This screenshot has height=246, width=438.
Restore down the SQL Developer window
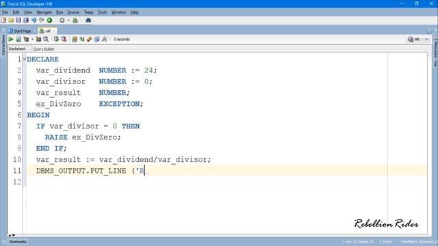pyautogui.click(x=417, y=3)
